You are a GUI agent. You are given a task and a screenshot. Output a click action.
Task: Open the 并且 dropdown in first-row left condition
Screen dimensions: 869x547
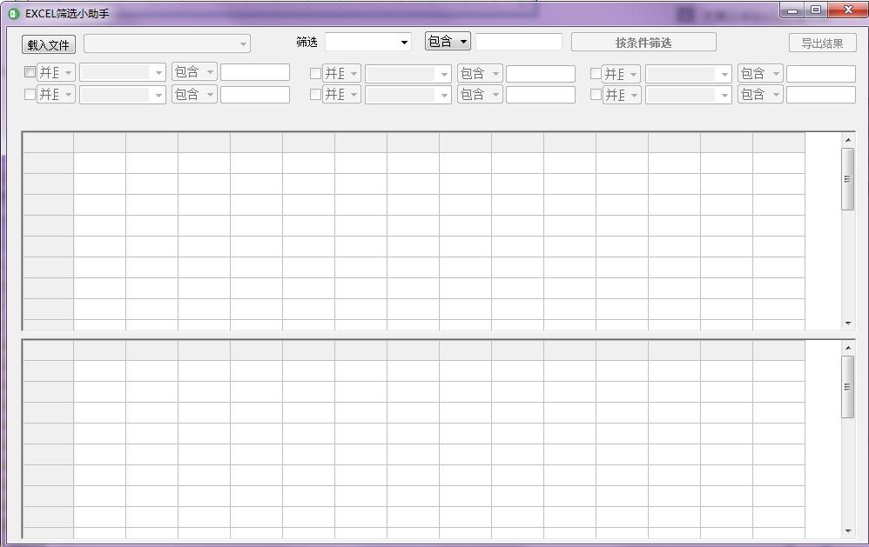pos(57,73)
